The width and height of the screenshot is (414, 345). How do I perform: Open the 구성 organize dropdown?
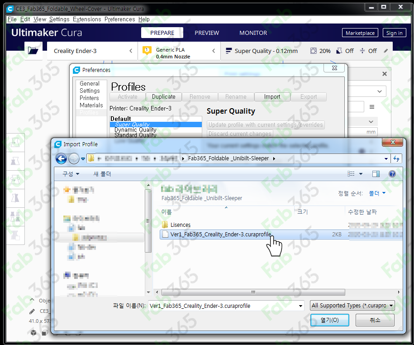click(71, 174)
